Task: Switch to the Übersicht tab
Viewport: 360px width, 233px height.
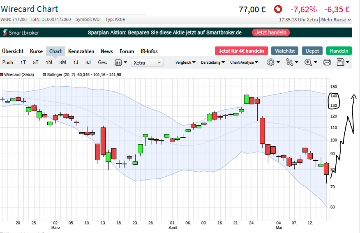Action: (x=13, y=51)
